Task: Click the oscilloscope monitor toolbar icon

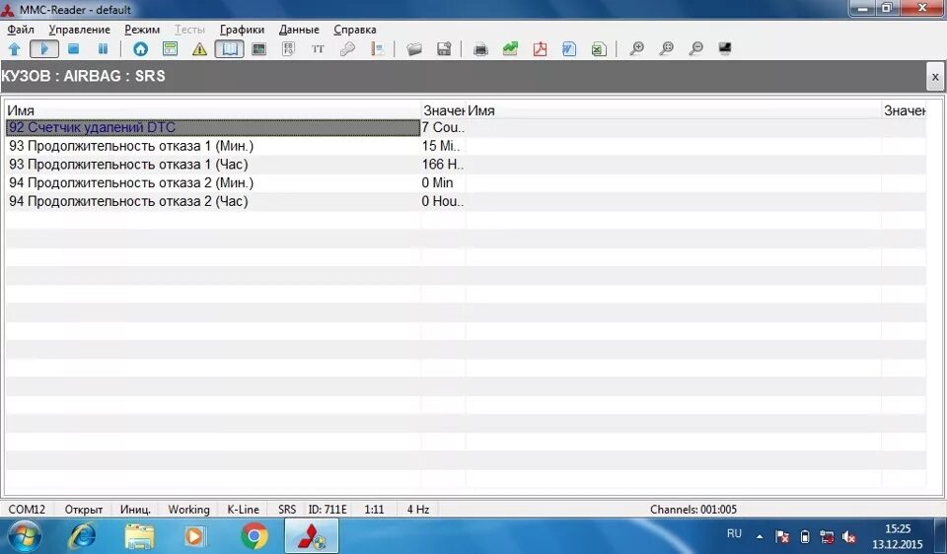Action: (x=259, y=49)
